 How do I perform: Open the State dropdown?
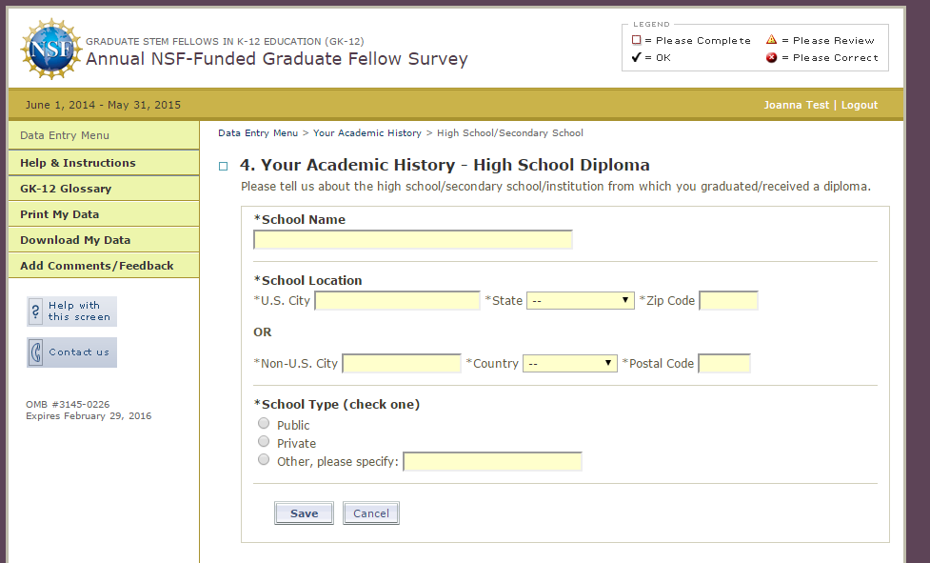580,301
